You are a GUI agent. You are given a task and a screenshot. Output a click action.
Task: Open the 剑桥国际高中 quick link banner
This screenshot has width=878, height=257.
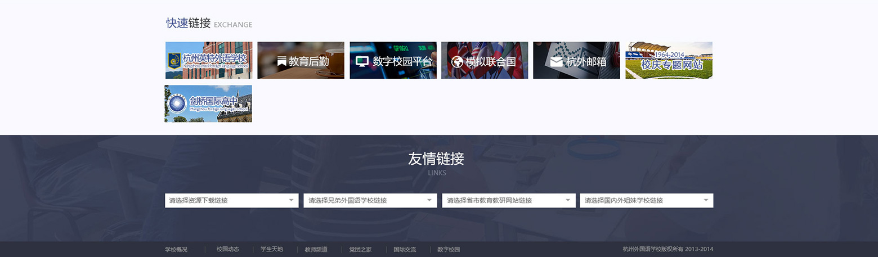208,103
